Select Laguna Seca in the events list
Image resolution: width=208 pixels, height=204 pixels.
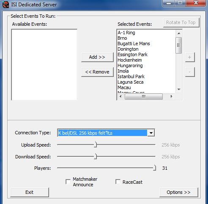(131, 82)
